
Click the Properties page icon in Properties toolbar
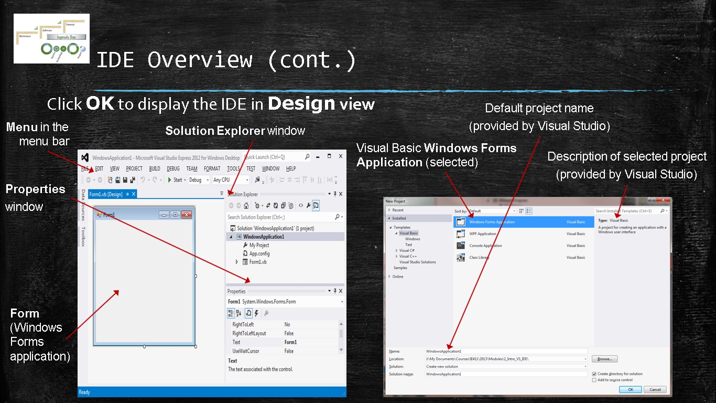coord(248,313)
